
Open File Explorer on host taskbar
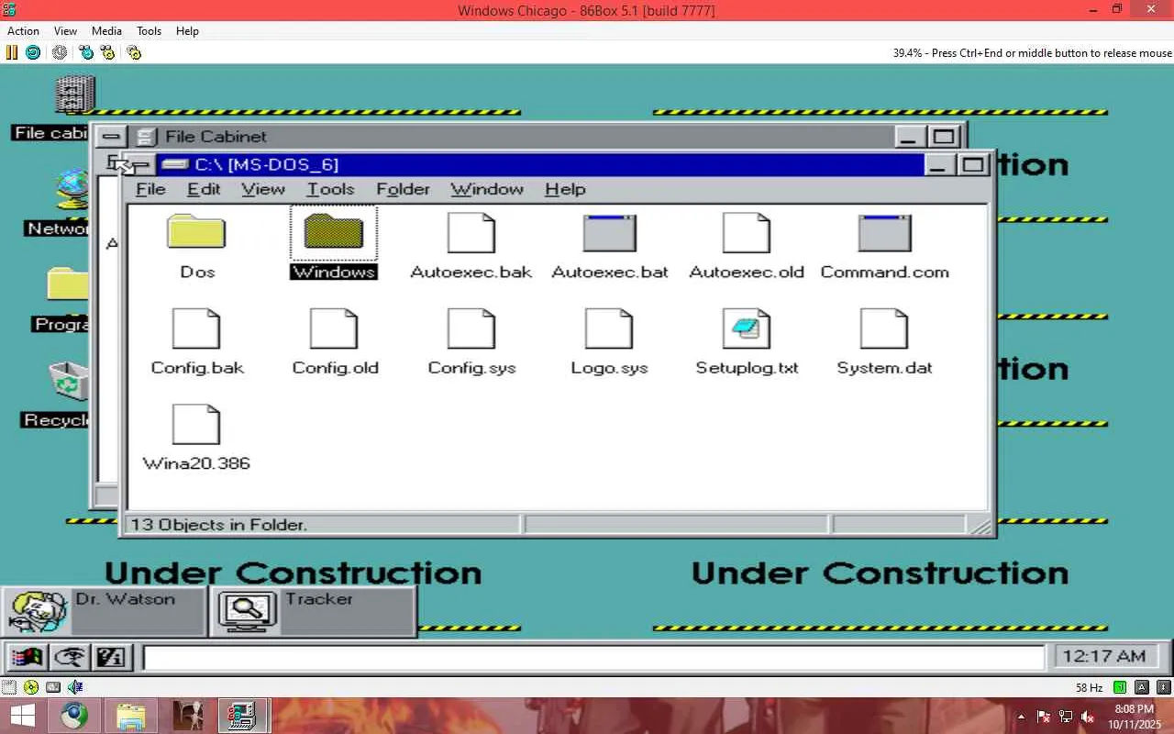pos(131,716)
